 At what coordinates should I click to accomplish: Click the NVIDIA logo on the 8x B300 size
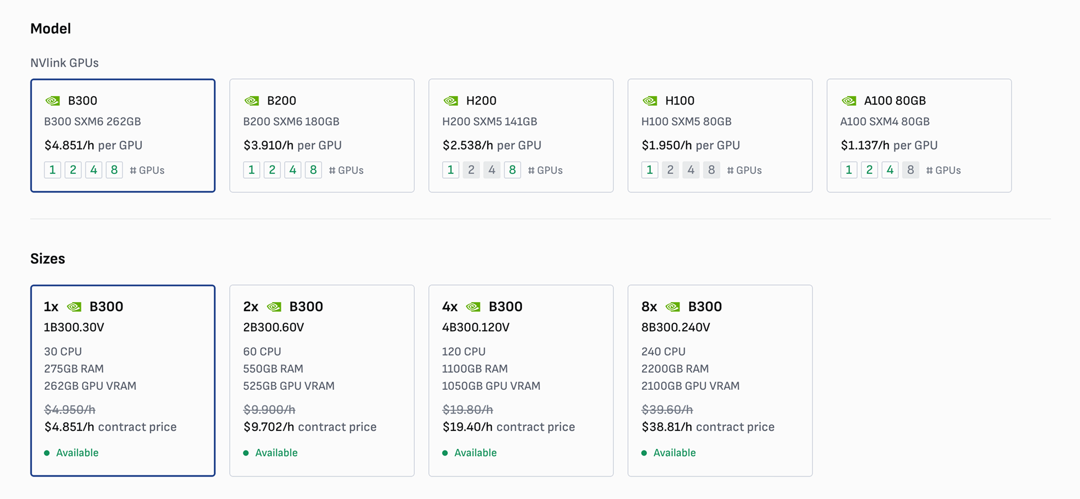(x=672, y=307)
